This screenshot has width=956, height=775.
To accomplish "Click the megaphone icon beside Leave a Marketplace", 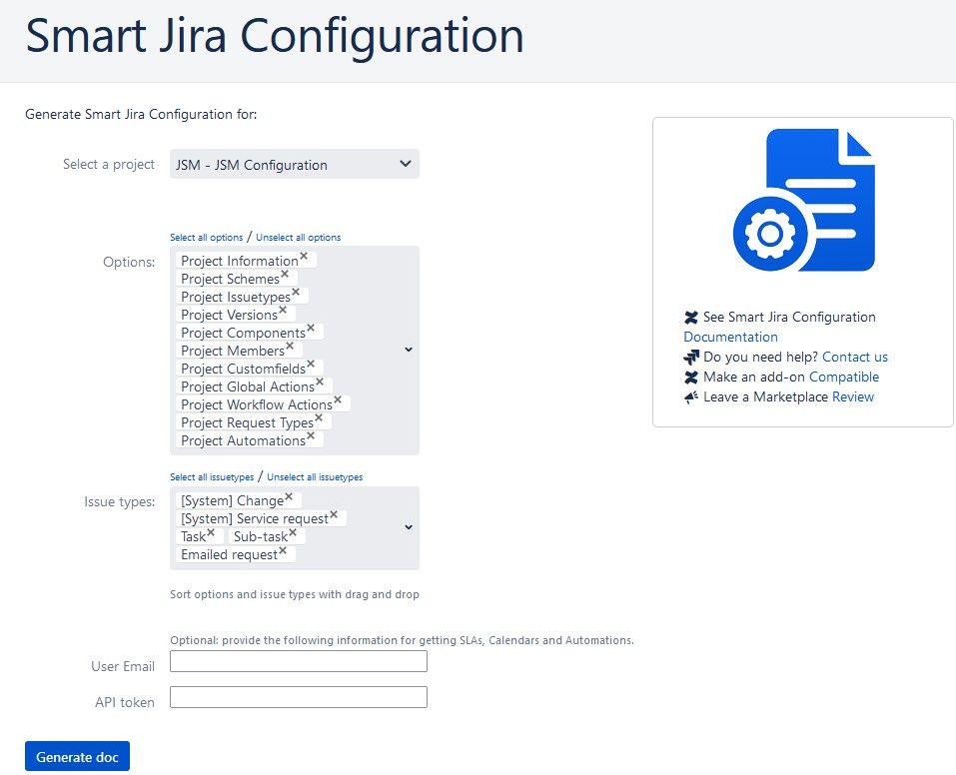I will point(691,397).
